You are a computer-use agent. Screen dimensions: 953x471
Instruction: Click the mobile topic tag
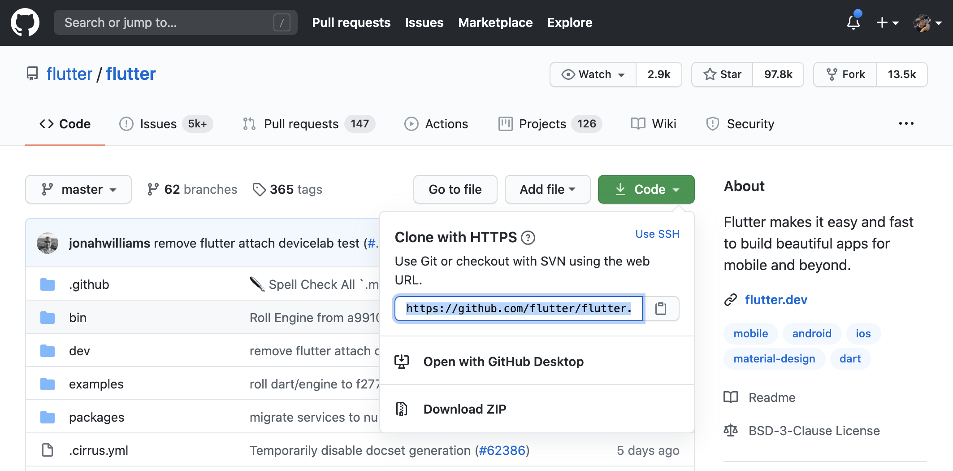pyautogui.click(x=750, y=334)
